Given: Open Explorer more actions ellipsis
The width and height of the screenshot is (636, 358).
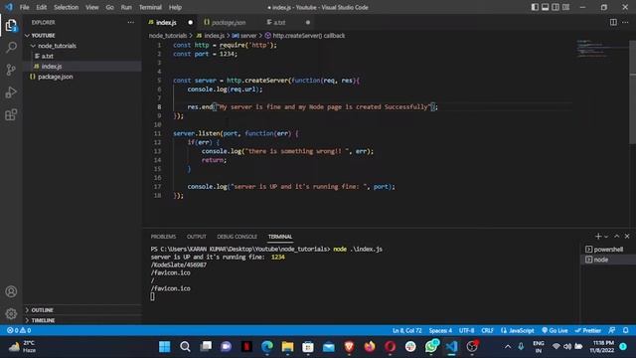Looking at the screenshot, I should tap(130, 22).
